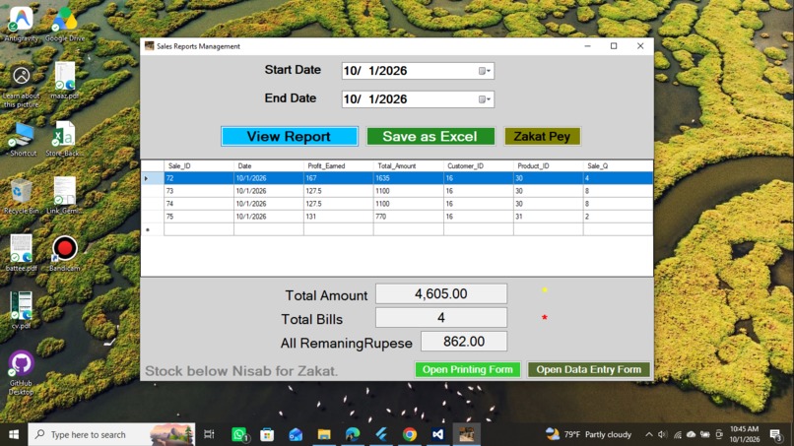Viewport: 794px width, 446px height.
Task: Select Profit_Earned cell 131
Action: [x=338, y=217]
